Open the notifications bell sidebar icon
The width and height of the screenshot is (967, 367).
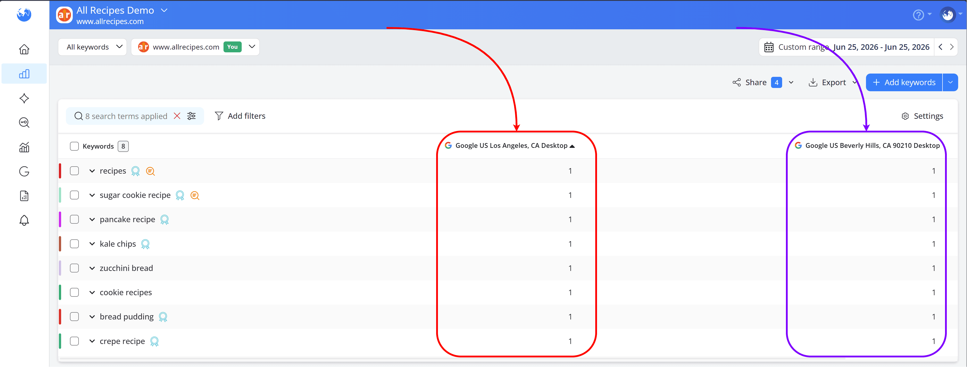pyautogui.click(x=24, y=220)
